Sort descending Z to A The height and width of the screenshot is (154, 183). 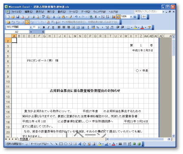[x=107, y=17]
